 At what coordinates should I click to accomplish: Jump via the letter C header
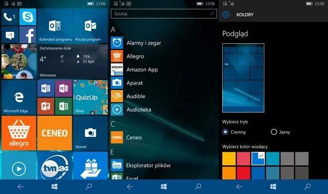click(113, 124)
